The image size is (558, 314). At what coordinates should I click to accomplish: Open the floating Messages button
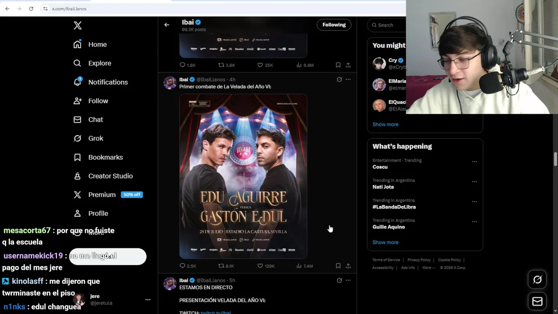click(537, 301)
